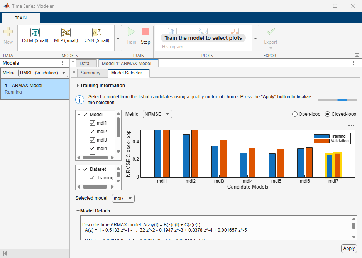Click the New data plus icon
This screenshot has width=362, height=258.
pyautogui.click(x=8, y=32)
